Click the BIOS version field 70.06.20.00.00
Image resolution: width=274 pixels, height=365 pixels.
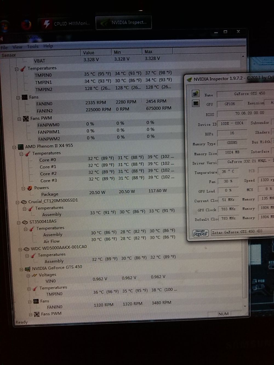(x=245, y=113)
